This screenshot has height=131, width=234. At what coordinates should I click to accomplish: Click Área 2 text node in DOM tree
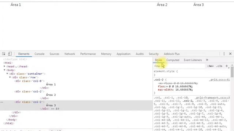[51, 95]
